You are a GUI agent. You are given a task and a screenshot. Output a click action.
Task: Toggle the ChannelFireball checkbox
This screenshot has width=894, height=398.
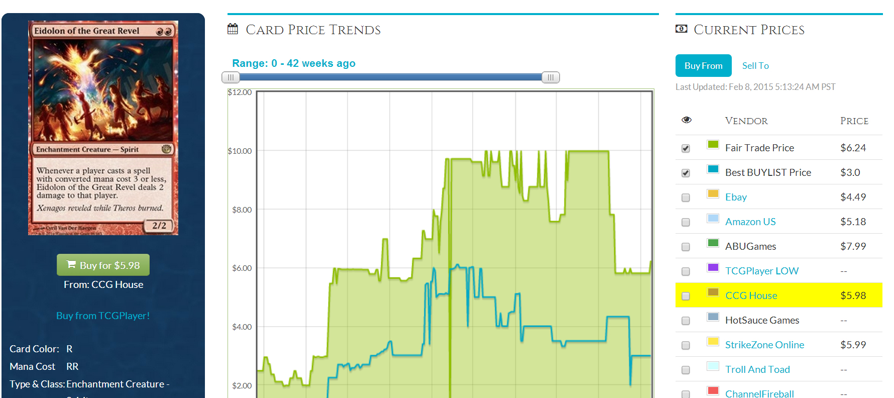pos(686,394)
